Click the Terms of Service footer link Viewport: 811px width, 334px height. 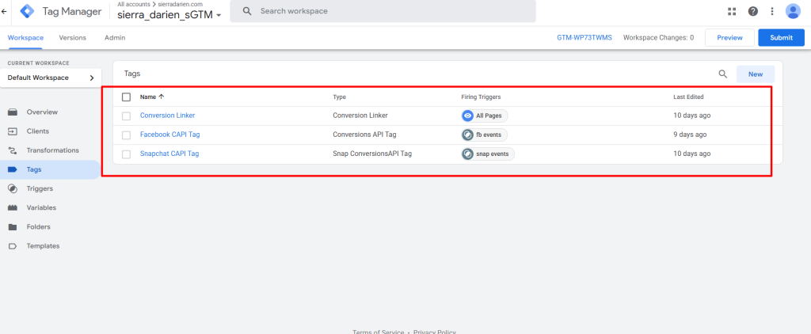click(x=379, y=332)
